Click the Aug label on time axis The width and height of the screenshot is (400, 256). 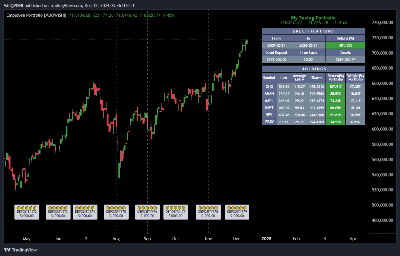tap(116, 239)
